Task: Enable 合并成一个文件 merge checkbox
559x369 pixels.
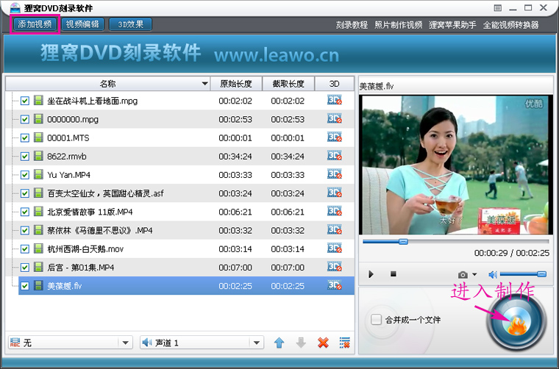Action: click(376, 320)
